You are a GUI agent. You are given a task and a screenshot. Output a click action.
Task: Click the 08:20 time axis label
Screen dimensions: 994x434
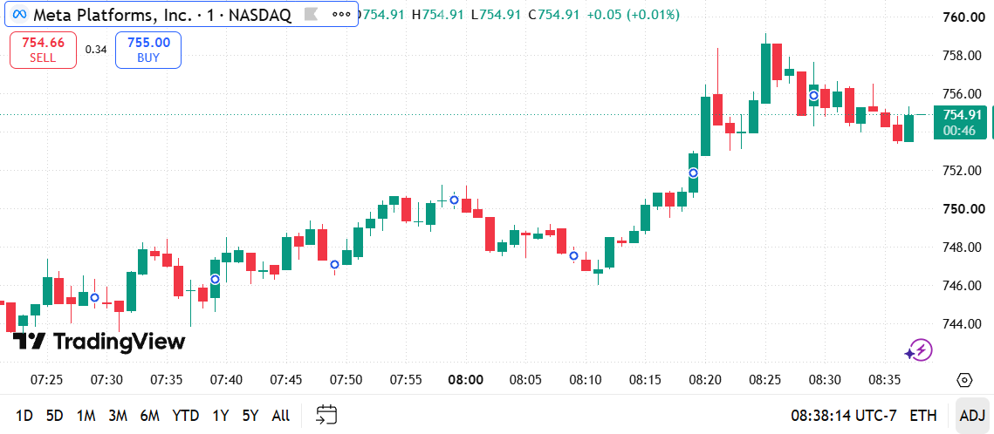point(705,380)
